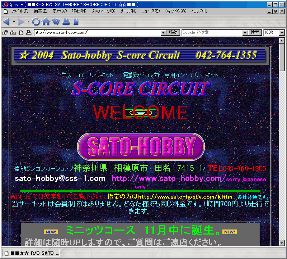Click the vertical scrollbar up arrow
The image size is (287, 259).
click(x=282, y=41)
